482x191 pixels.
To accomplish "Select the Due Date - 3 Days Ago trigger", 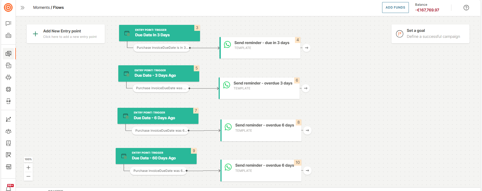I will (159, 73).
